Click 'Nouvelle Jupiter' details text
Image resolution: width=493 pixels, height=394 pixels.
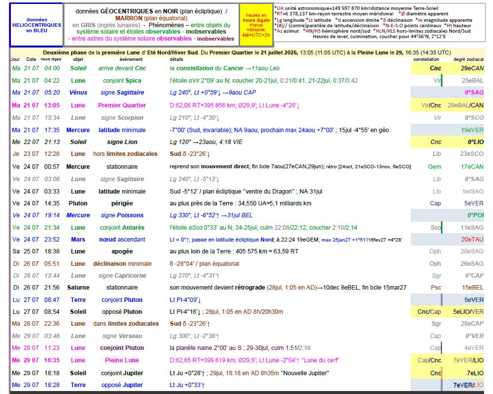point(304,373)
